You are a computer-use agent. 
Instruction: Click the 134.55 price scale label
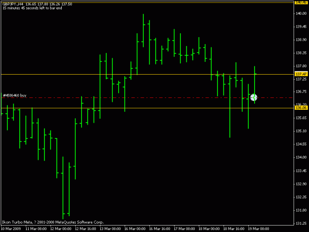tap(301, 144)
